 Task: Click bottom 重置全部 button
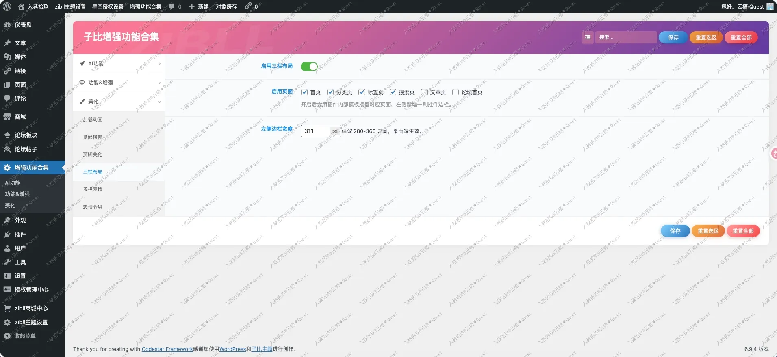tap(743, 231)
